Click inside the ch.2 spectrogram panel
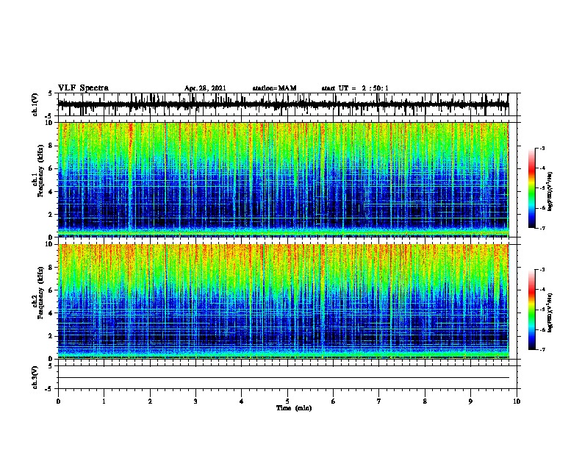This screenshot has width=582, height=450. click(x=284, y=301)
